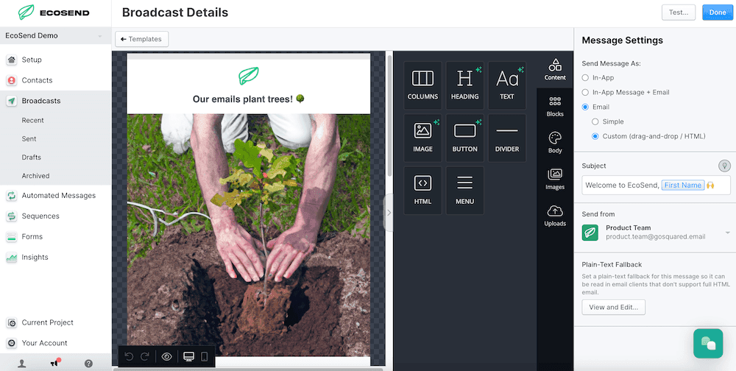Switch to the Body tab

click(x=555, y=143)
